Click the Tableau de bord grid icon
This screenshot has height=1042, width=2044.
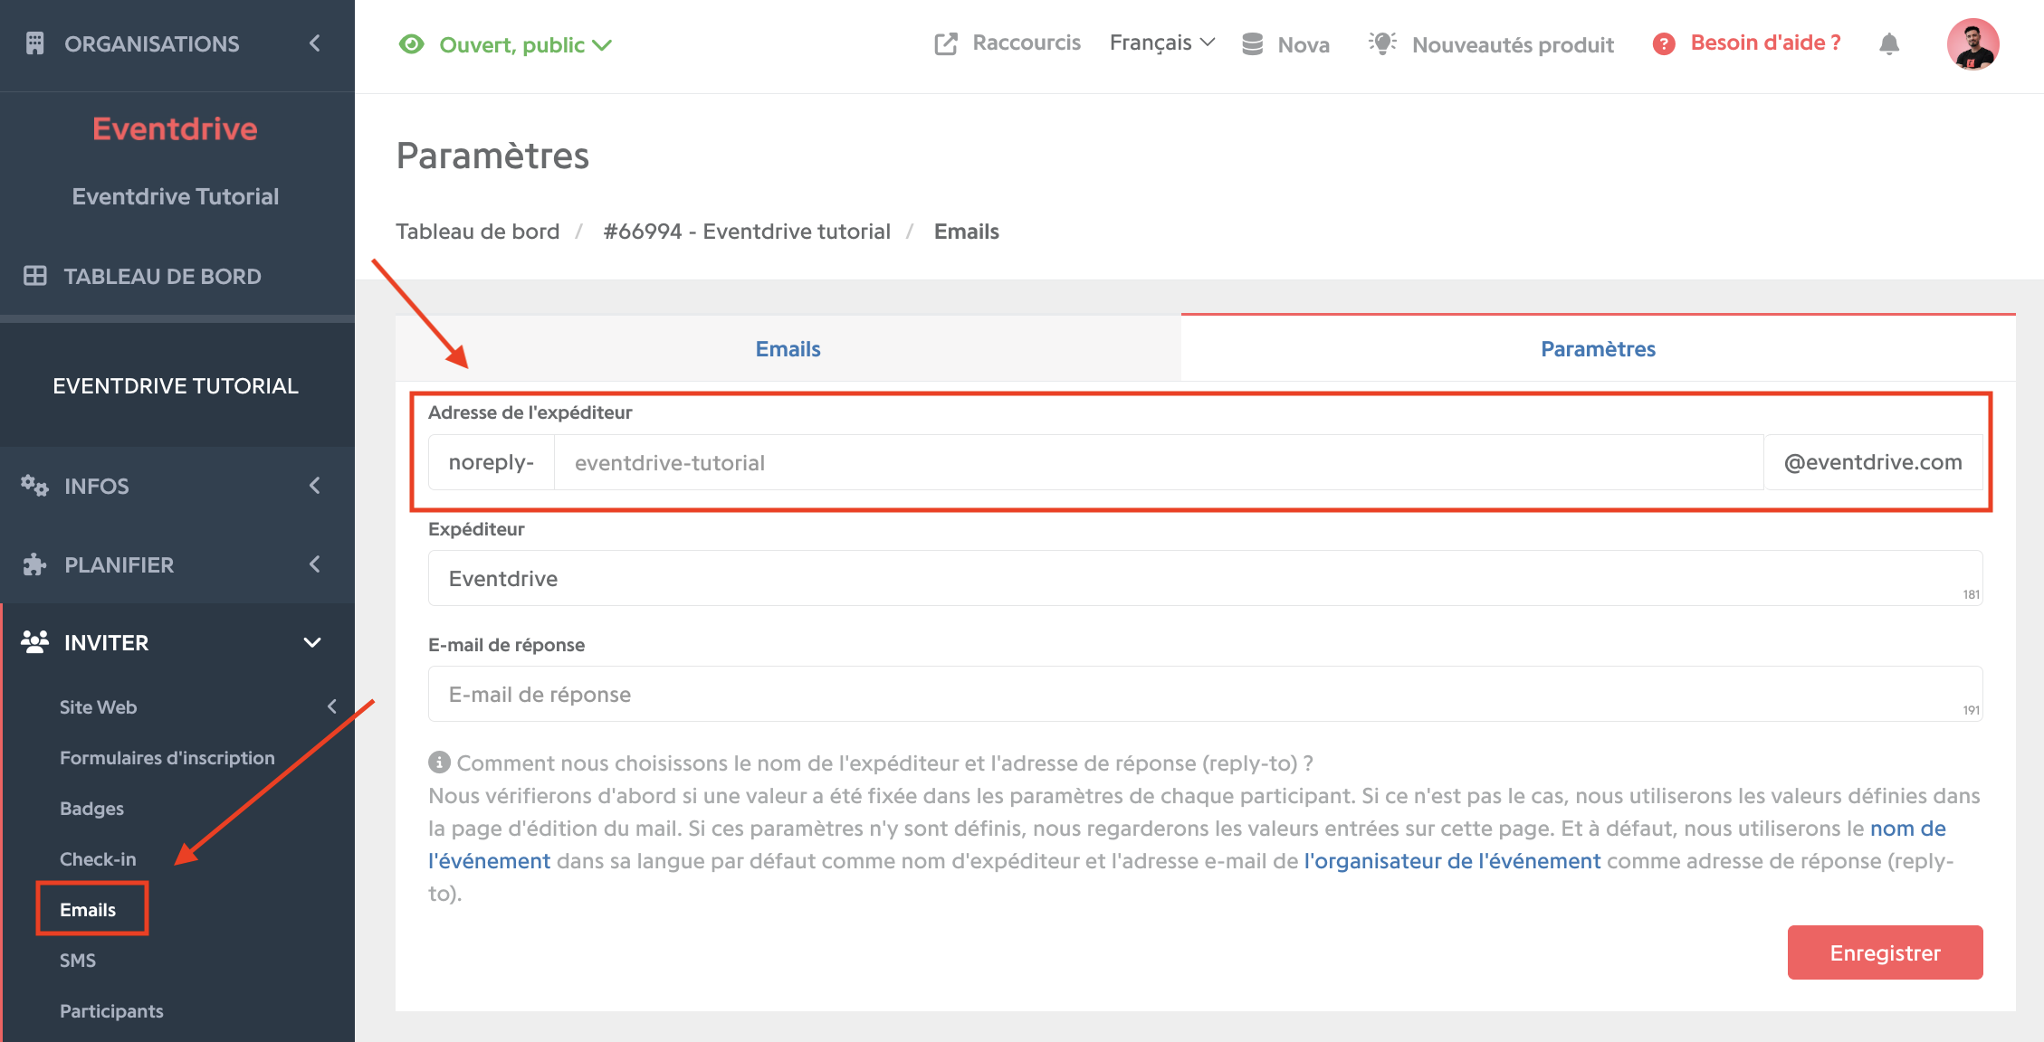click(x=34, y=276)
